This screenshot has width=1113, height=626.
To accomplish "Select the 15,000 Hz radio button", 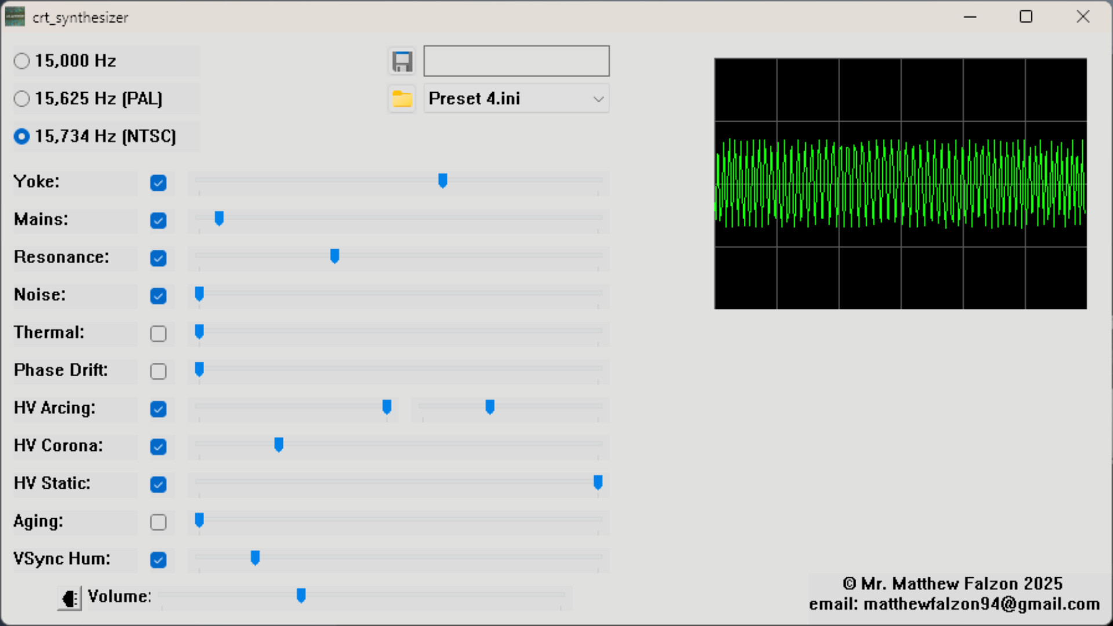I will tap(22, 61).
